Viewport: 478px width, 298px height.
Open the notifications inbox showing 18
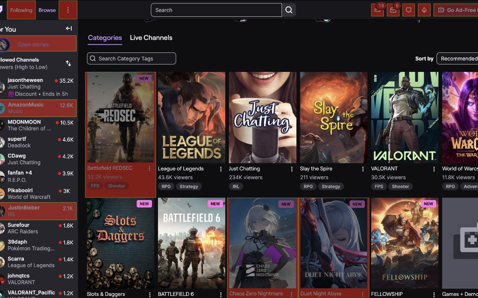coord(378,10)
